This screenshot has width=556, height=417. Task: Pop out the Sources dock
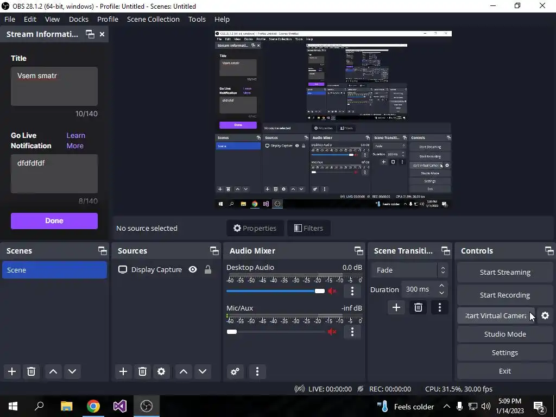tap(214, 251)
